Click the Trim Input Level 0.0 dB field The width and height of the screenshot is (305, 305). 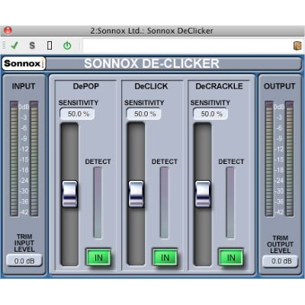(24, 261)
